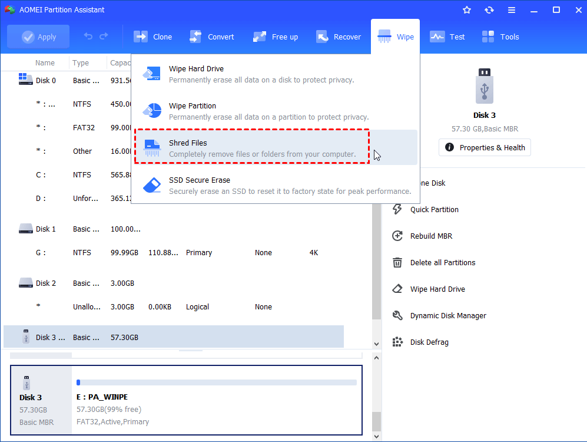The width and height of the screenshot is (587, 442).
Task: Click the Rebuild MBR circular icon
Action: [397, 236]
